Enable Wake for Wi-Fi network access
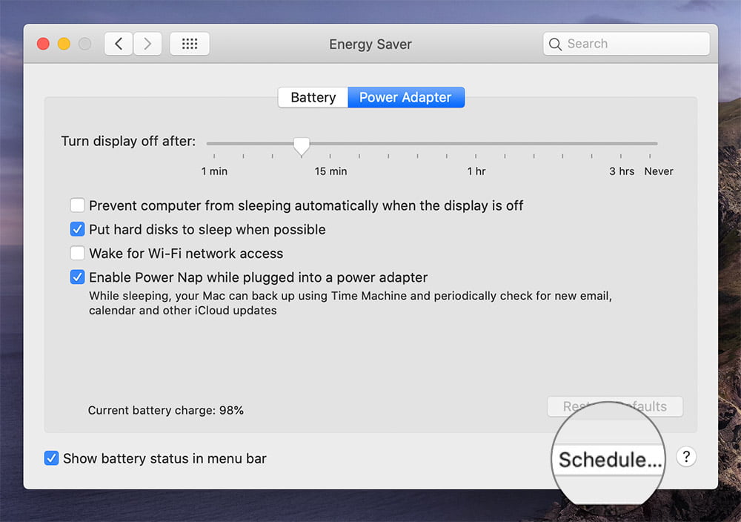741x522 pixels. (x=77, y=253)
